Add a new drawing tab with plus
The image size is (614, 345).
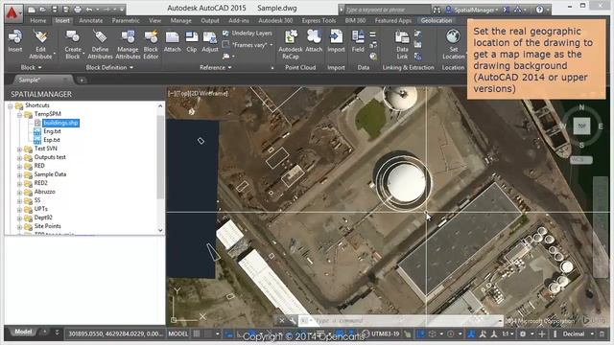82,80
